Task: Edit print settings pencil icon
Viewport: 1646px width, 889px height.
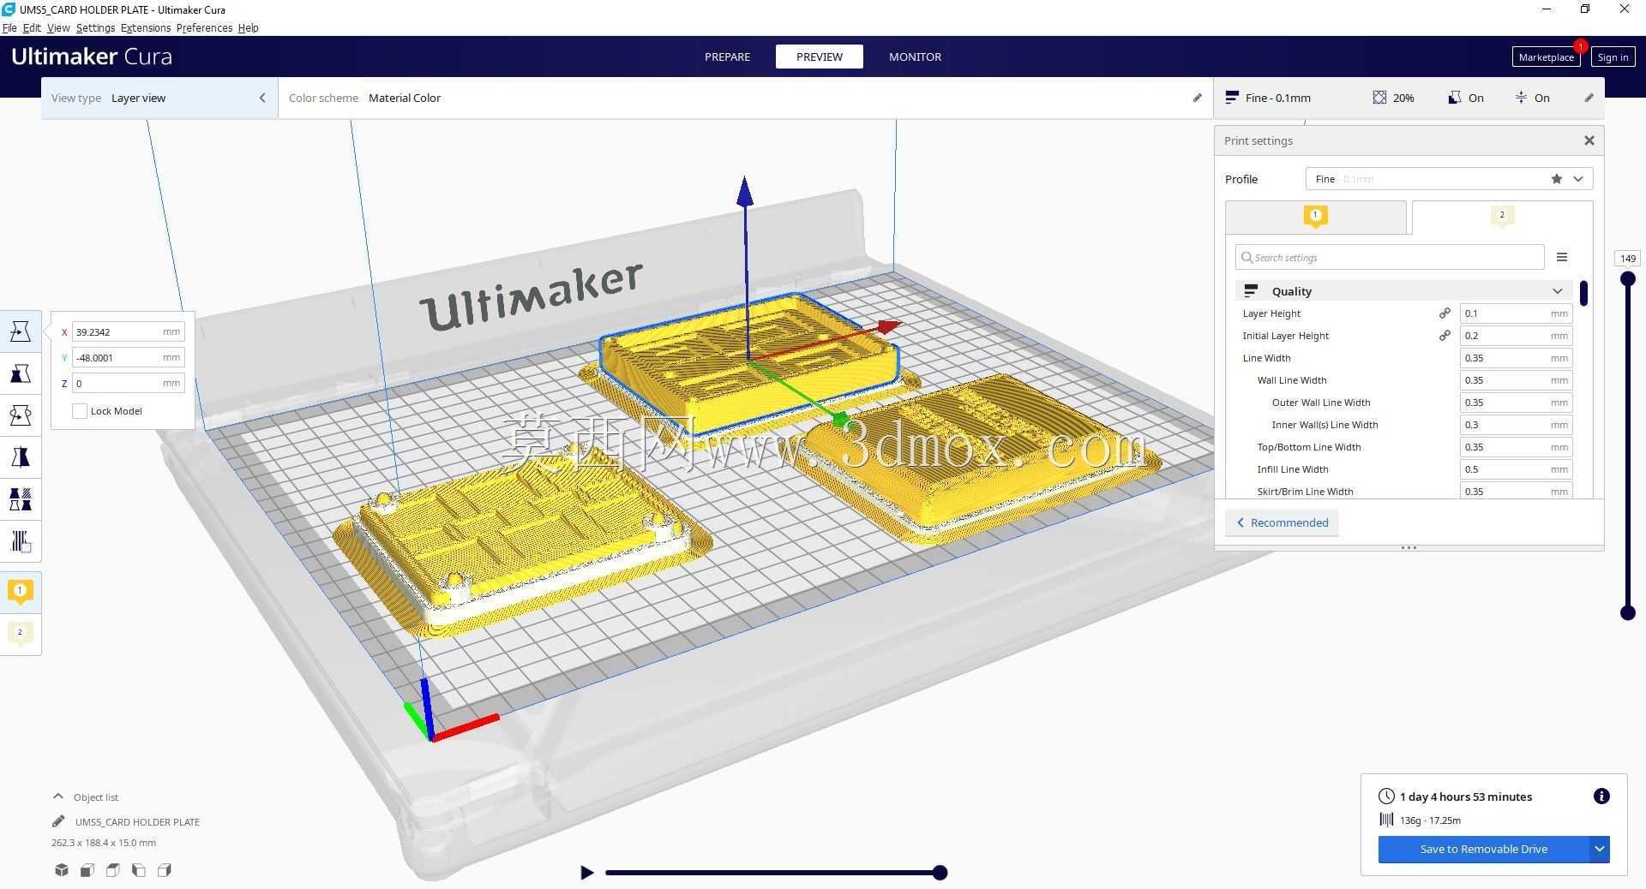Action: 1589,98
